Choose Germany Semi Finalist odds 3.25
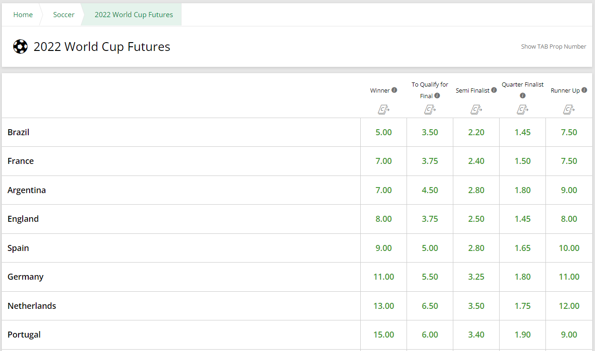The width and height of the screenshot is (595, 351). [476, 277]
